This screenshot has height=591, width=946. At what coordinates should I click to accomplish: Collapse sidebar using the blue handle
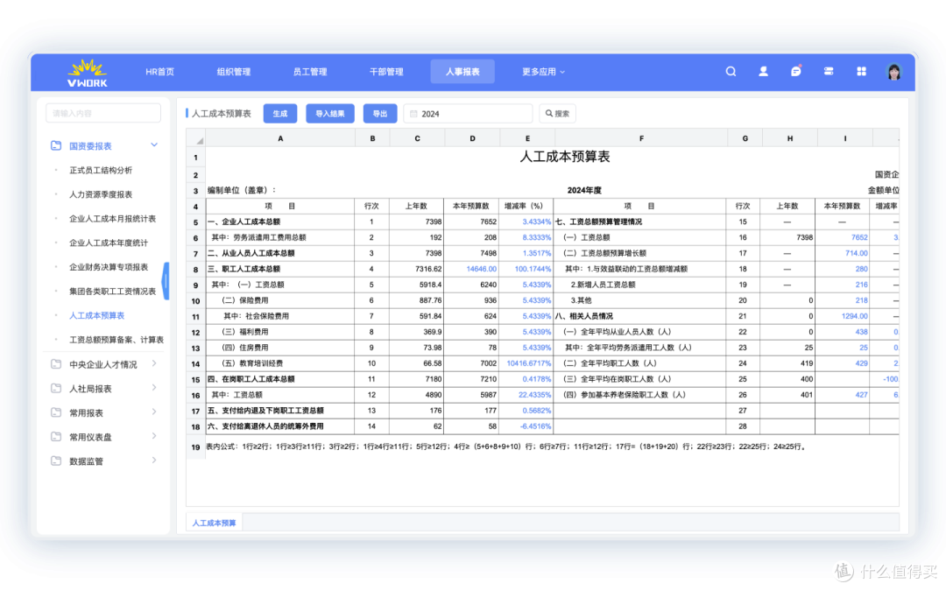166,280
